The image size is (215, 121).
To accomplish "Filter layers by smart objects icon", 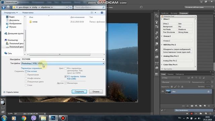I will [x=204, y=78].
